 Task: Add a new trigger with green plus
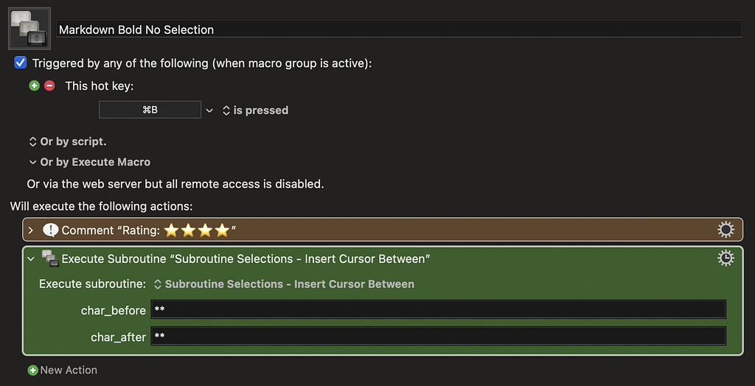(34, 85)
